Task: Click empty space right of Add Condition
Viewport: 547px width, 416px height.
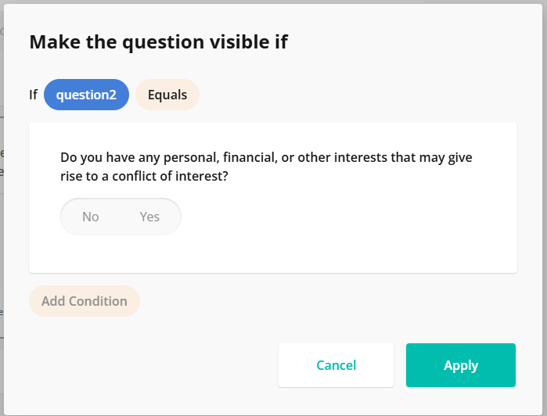Action: 313,301
